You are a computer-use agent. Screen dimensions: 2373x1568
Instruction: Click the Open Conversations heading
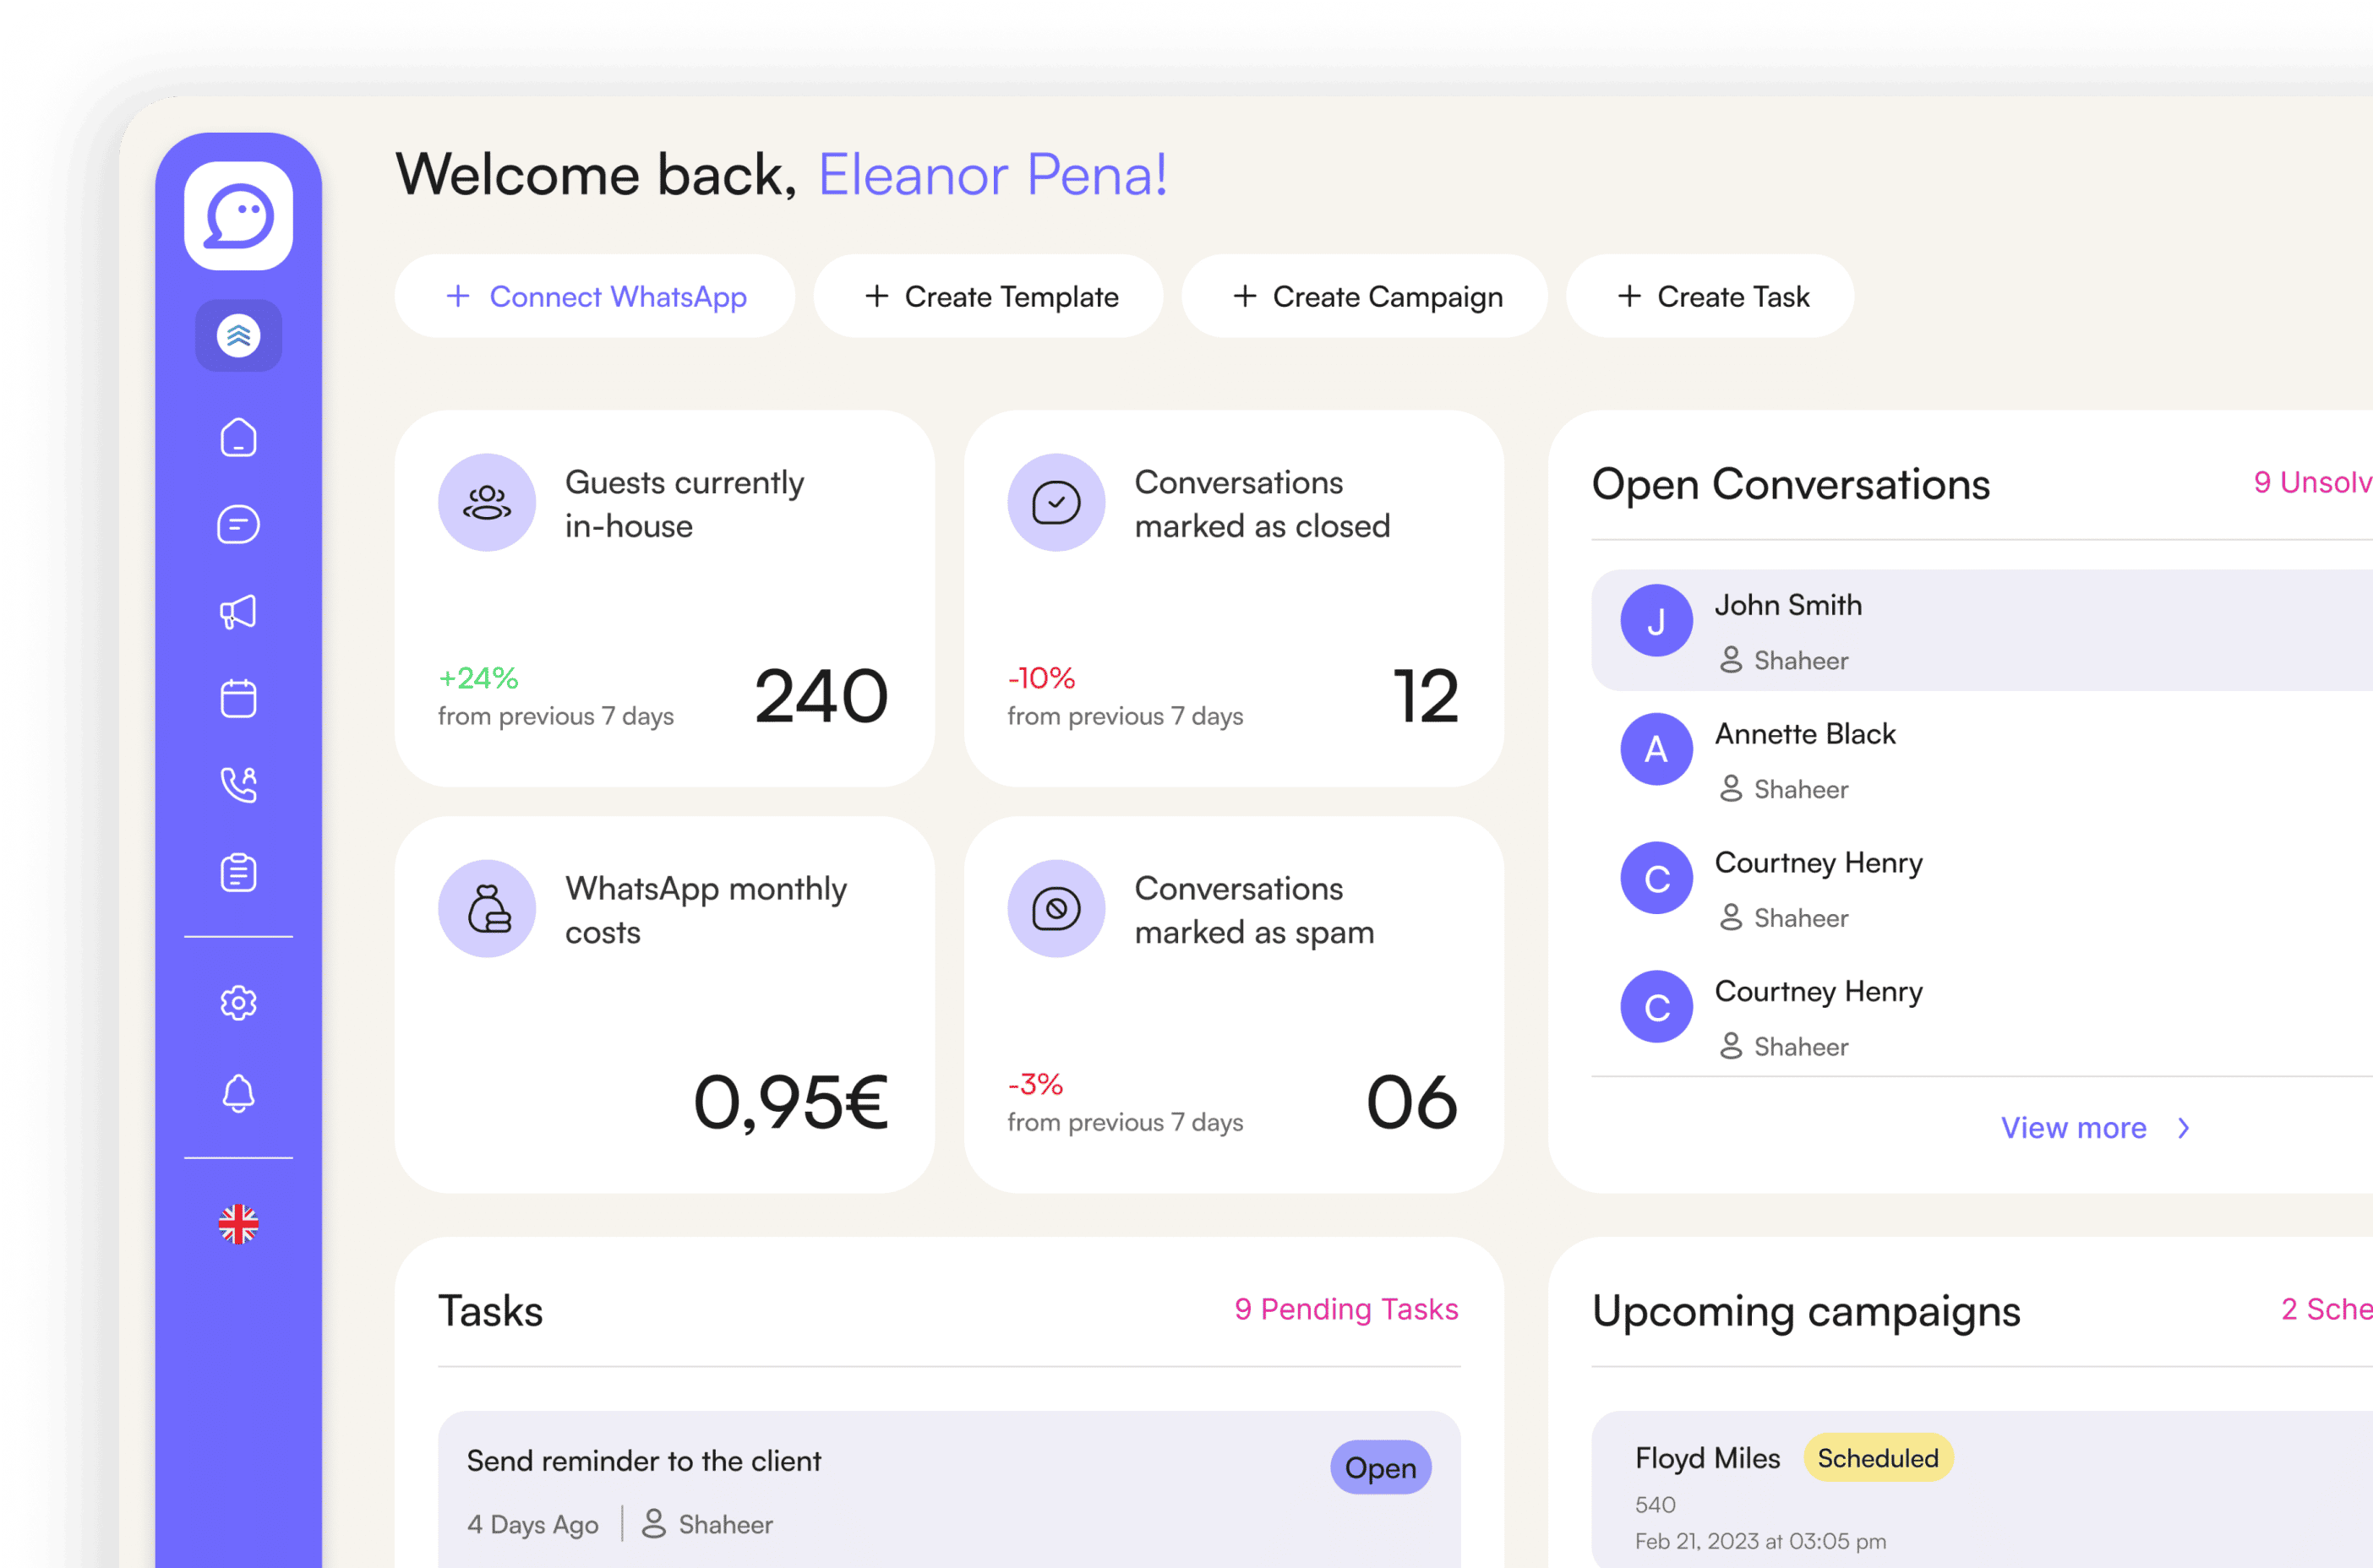(x=1791, y=484)
